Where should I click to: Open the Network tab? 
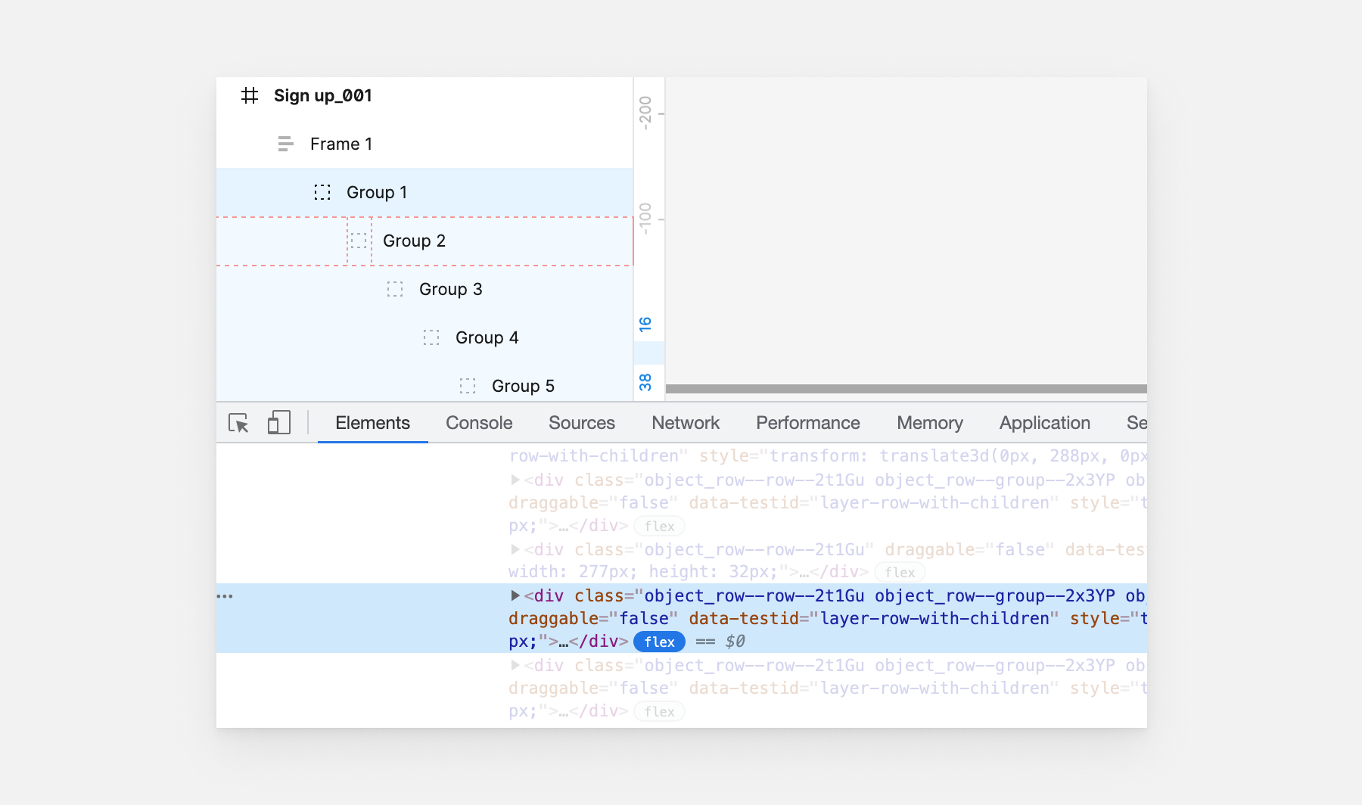tap(686, 423)
